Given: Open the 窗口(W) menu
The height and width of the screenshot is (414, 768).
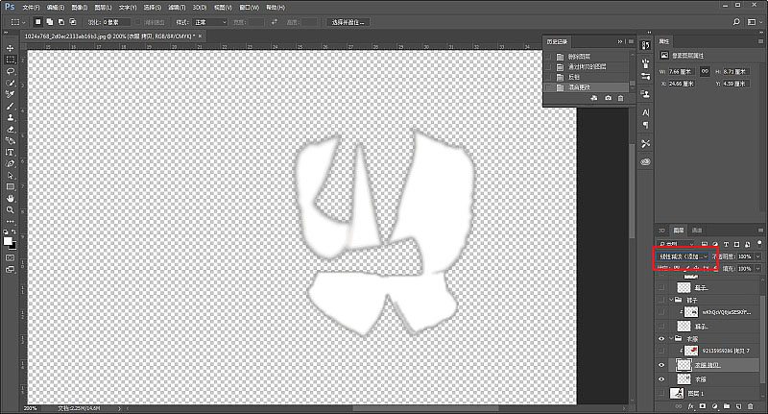Looking at the screenshot, I should 249,8.
